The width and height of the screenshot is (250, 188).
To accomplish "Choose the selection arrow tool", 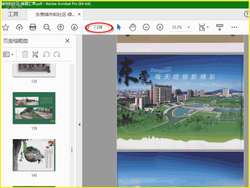I will click(x=119, y=27).
